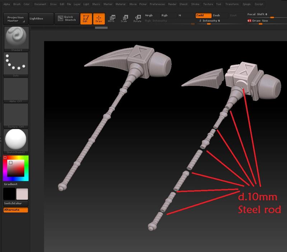This screenshot has height=252, width=287.
Task: Switch to the Move tool
Action: coord(112,19)
